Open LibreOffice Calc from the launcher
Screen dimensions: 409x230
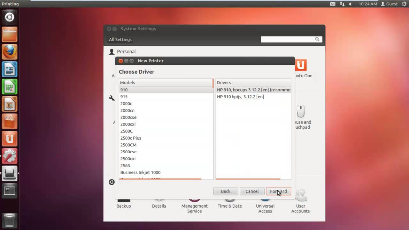point(10,86)
